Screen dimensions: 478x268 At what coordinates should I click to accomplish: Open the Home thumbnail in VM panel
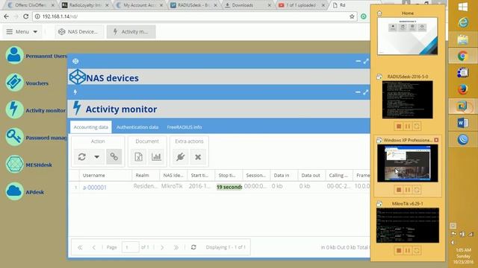click(407, 36)
